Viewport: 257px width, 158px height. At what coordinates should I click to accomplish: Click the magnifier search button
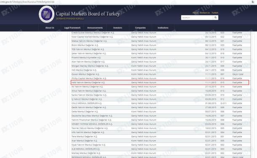(215, 17)
